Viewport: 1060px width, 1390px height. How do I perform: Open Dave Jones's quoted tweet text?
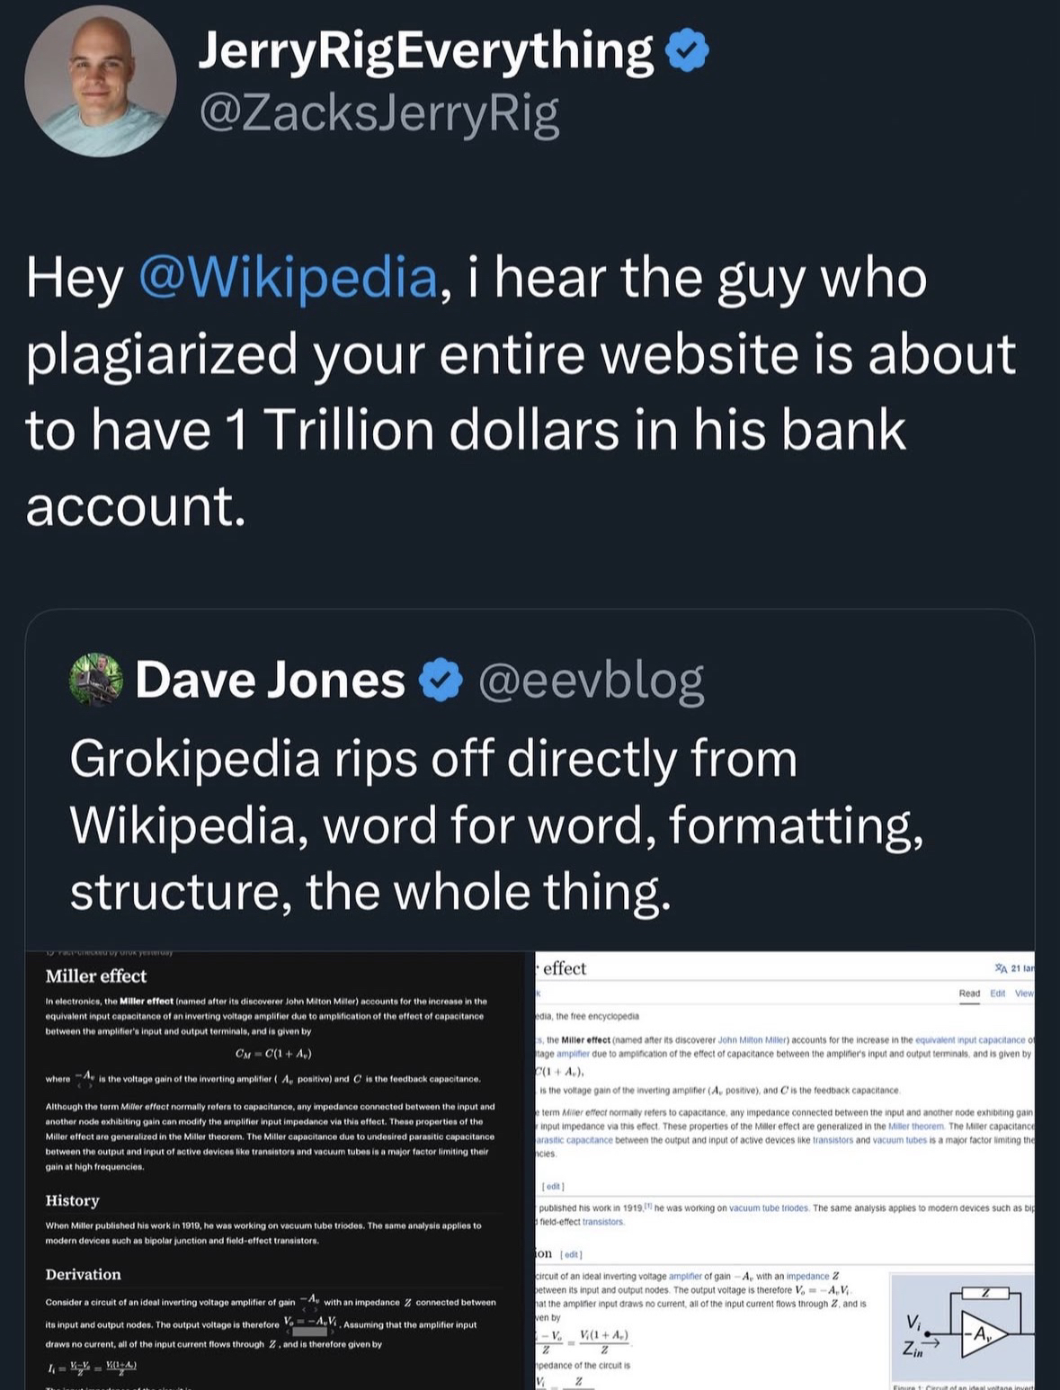[496, 824]
